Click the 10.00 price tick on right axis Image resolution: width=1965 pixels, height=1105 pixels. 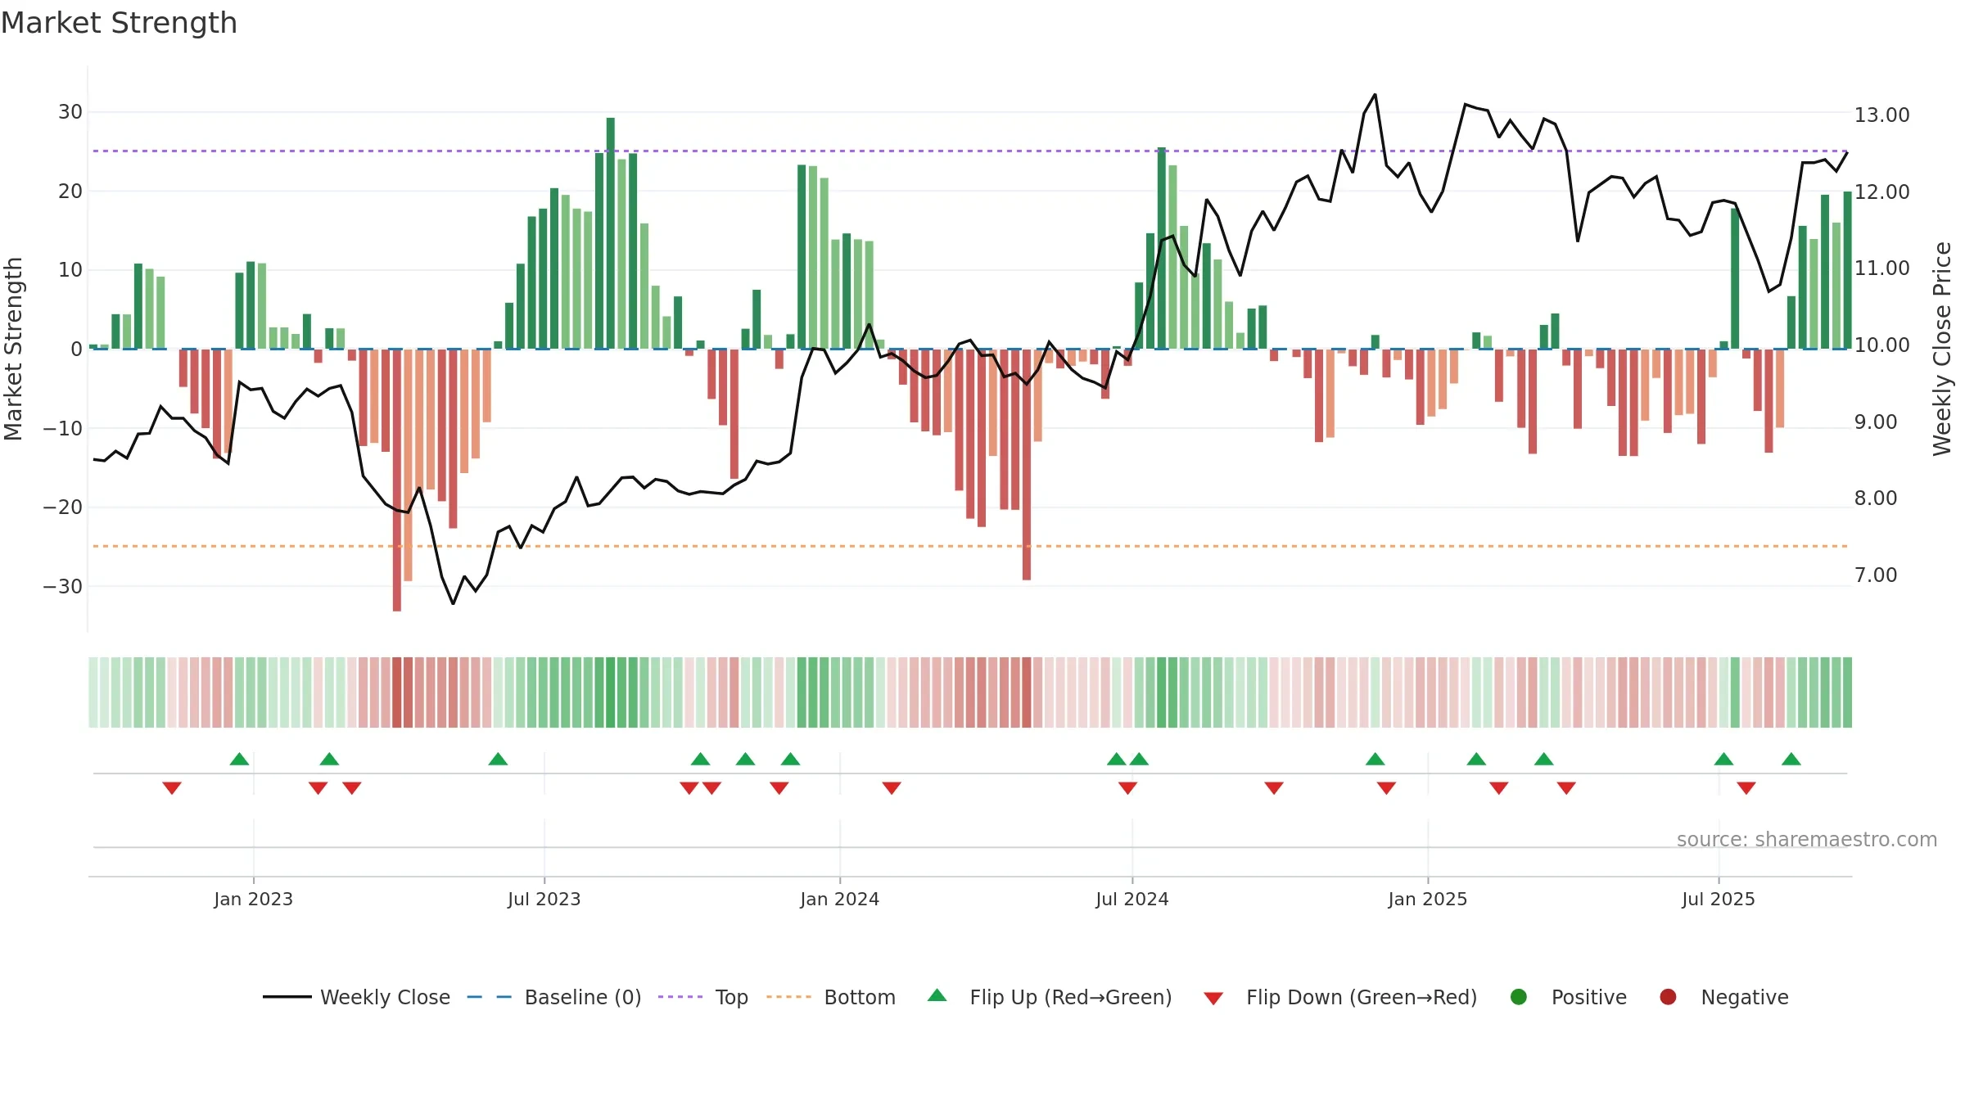(1882, 345)
